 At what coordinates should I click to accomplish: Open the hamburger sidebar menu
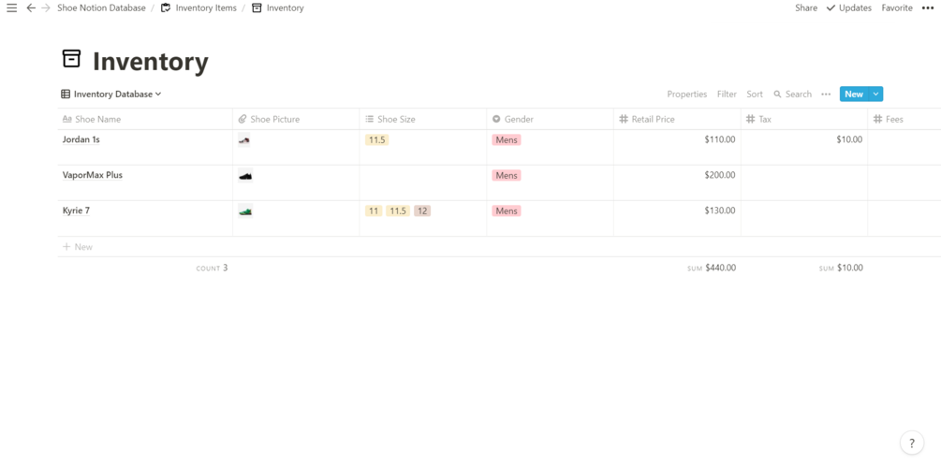11,7
